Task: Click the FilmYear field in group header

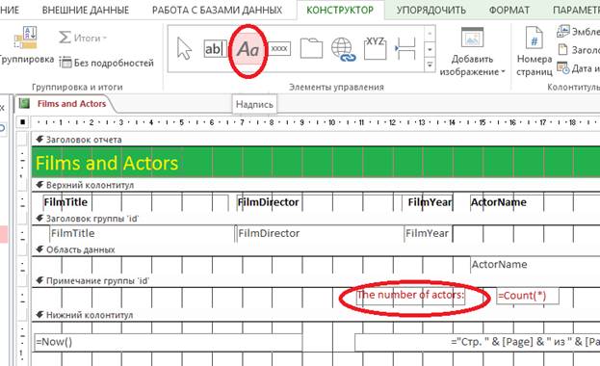Action: [x=429, y=233]
